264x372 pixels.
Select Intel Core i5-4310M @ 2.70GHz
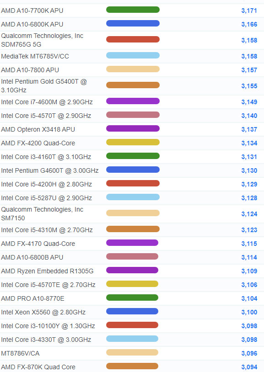click(47, 230)
